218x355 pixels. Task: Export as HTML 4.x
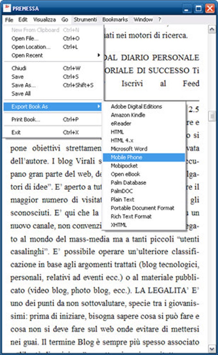(x=144, y=141)
